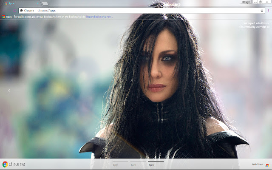
Task: Go to previous apps page with left arrow
Action: point(9,91)
